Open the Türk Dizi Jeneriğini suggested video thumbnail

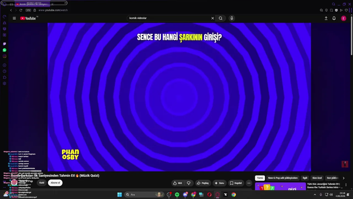click(x=280, y=186)
